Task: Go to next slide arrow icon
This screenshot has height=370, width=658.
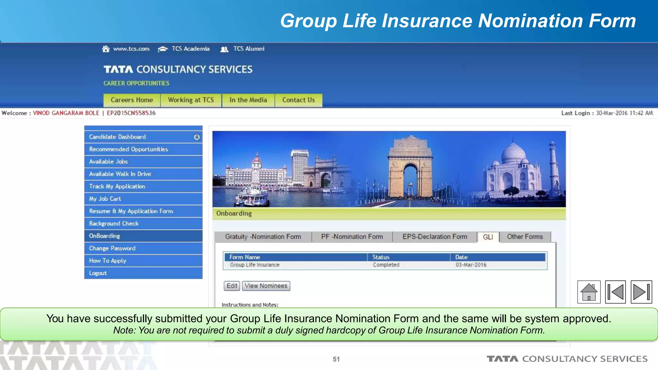Action: pyautogui.click(x=641, y=292)
